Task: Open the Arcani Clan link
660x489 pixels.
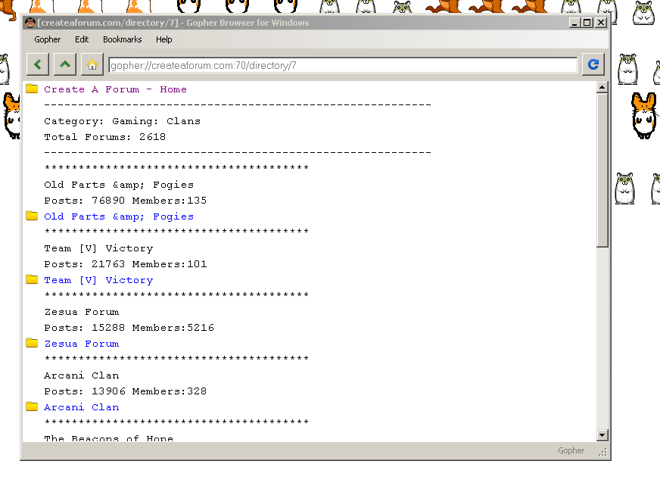Action: 81,406
